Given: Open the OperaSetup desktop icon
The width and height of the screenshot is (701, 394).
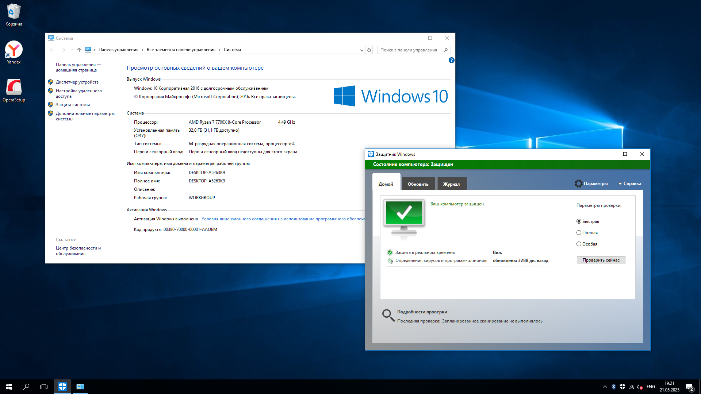Looking at the screenshot, I should [14, 88].
